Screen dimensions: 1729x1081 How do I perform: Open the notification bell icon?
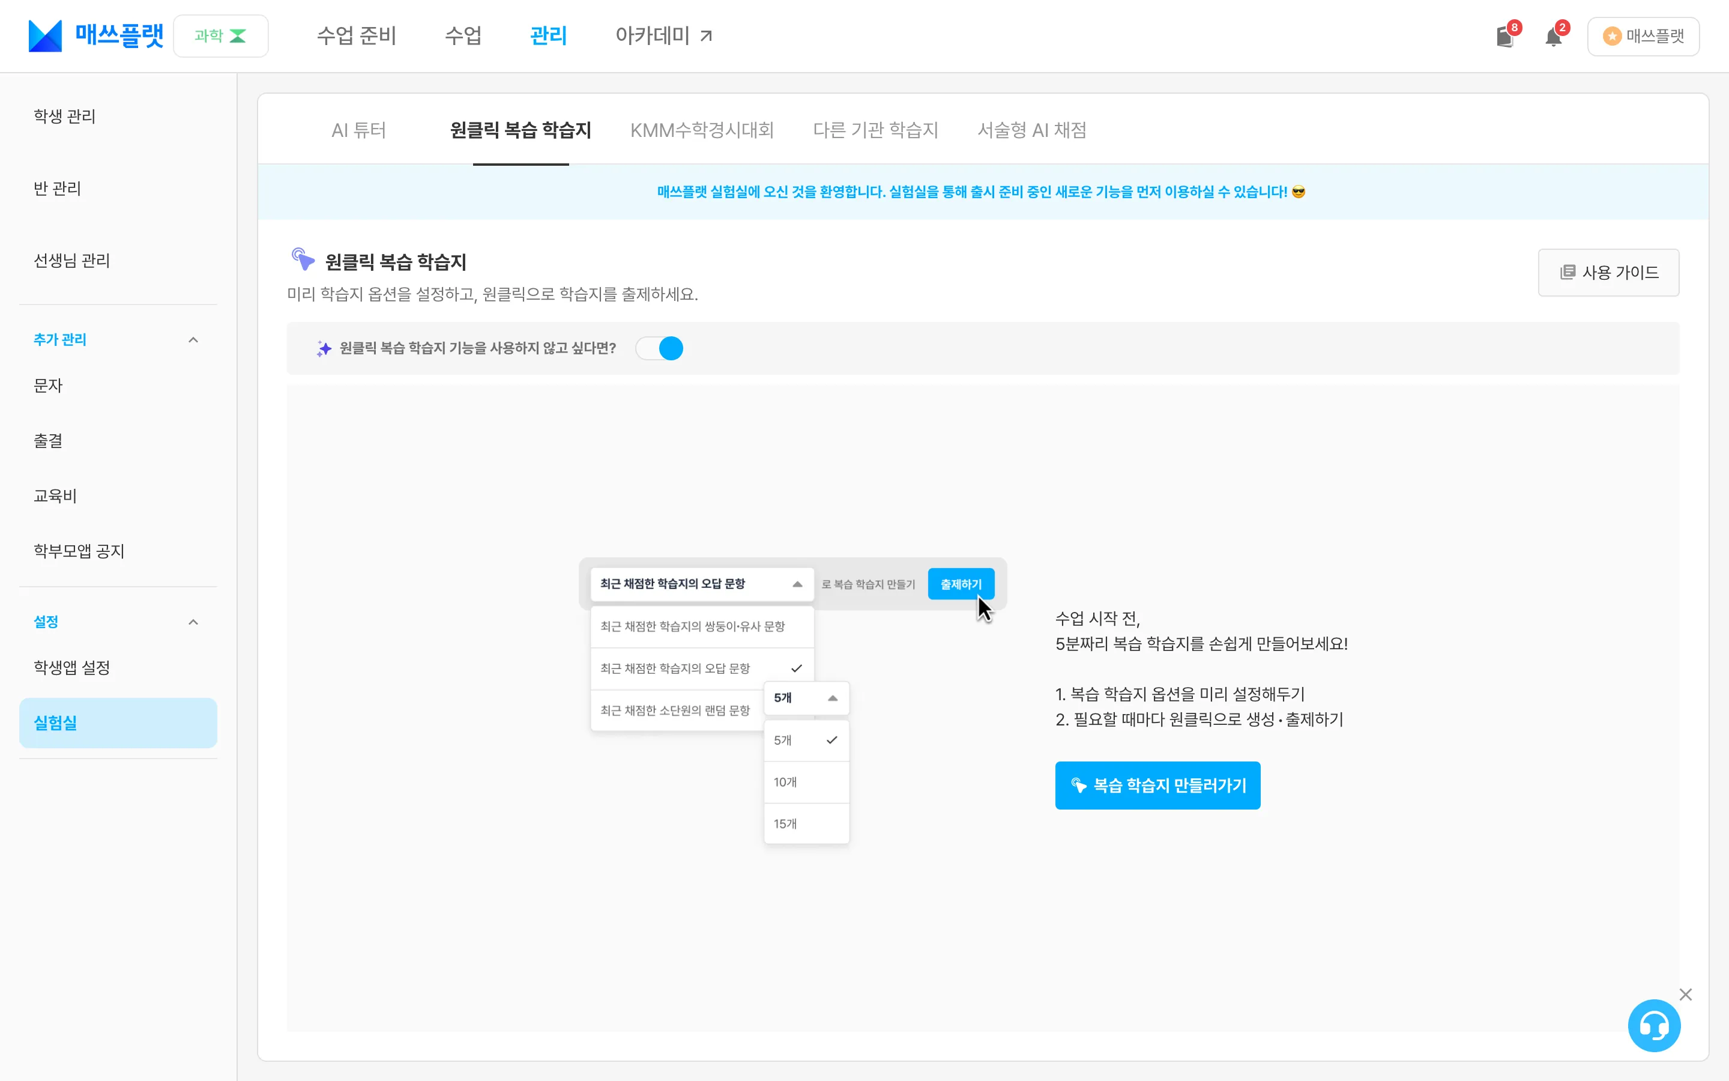tap(1553, 37)
